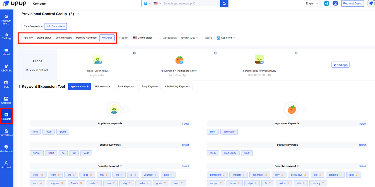375x187 pixels.
Task: Remove FocusPomo Pomodoro Timer from comparison
Action: point(215,53)
